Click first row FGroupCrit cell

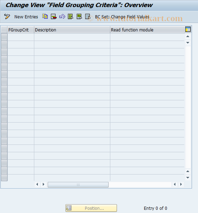(21, 37)
